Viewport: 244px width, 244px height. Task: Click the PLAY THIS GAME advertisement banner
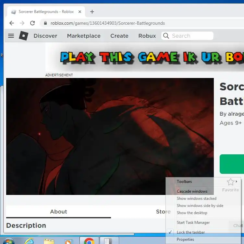tap(145, 57)
